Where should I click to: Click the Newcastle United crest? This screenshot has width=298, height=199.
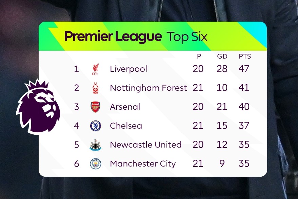tap(95, 145)
